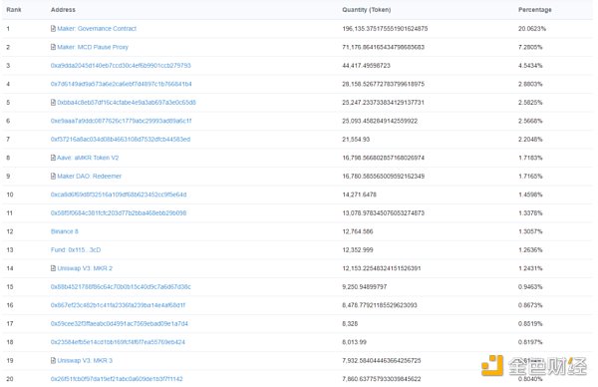Click the Percentage column header
Viewport: 598px width, 387px height.
click(534, 10)
